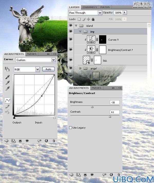View previous state icon in Brightness/Contrast panel
Screen dimensions: 154x183
[104, 175]
